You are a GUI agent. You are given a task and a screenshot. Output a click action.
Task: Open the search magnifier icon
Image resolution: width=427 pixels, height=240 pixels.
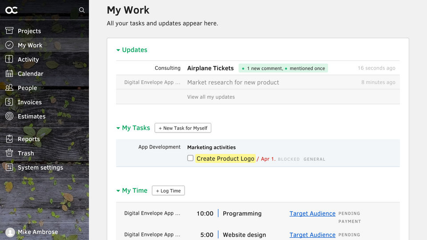[x=81, y=10]
